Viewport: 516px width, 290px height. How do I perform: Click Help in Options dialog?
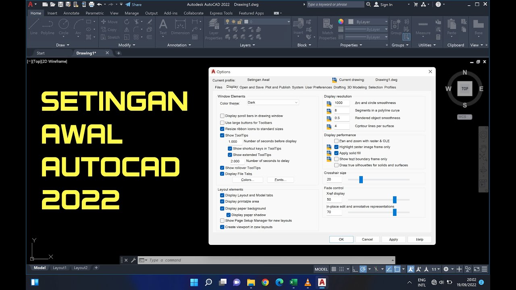420,239
